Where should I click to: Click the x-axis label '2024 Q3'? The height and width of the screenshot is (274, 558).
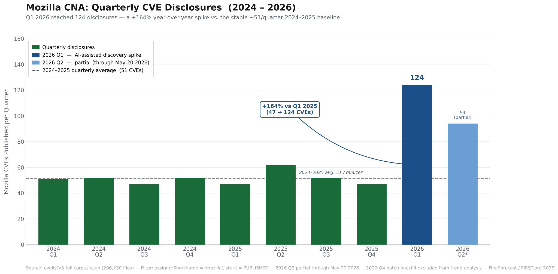click(x=144, y=252)
